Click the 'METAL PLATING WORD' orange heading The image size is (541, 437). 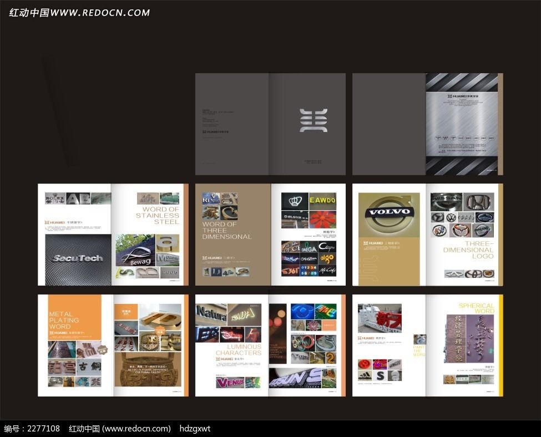click(x=64, y=320)
